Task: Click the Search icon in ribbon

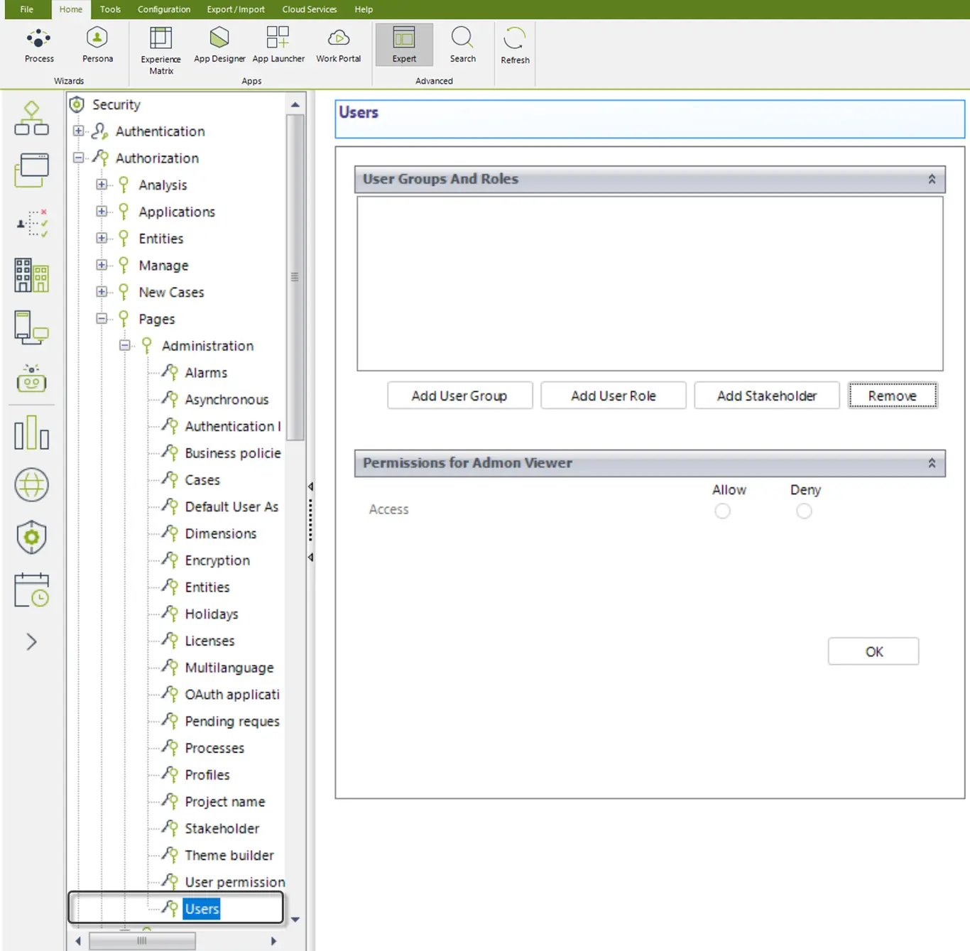Action: (462, 45)
